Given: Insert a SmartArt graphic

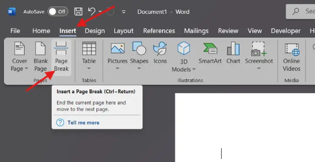Looking at the screenshot, I should click(210, 53).
